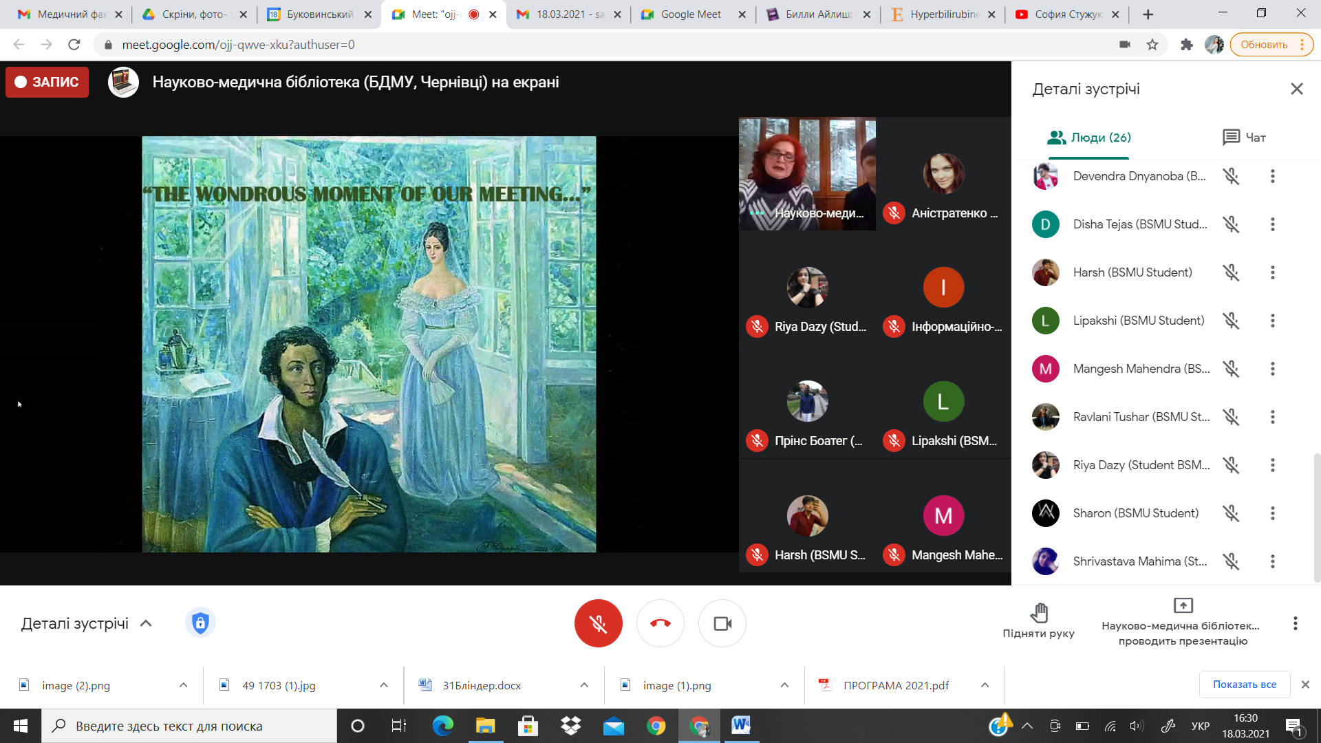Viewport: 1321px width, 743px height.
Task: Toggle the microphone mute button
Action: click(598, 623)
